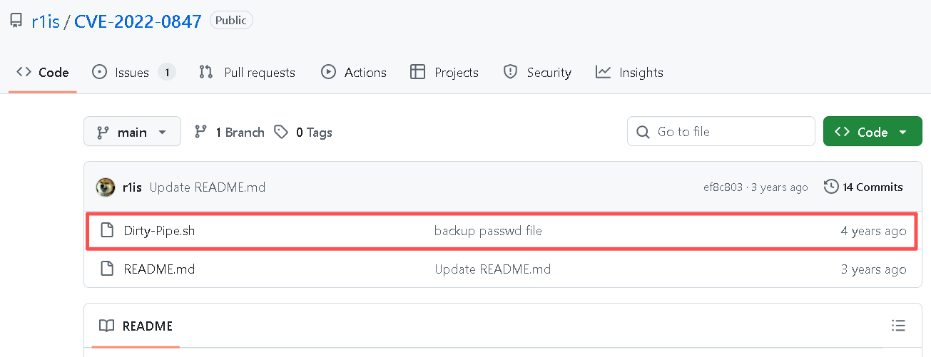Click the r1is owner link in the header
This screenshot has height=357, width=931.
pos(46,21)
